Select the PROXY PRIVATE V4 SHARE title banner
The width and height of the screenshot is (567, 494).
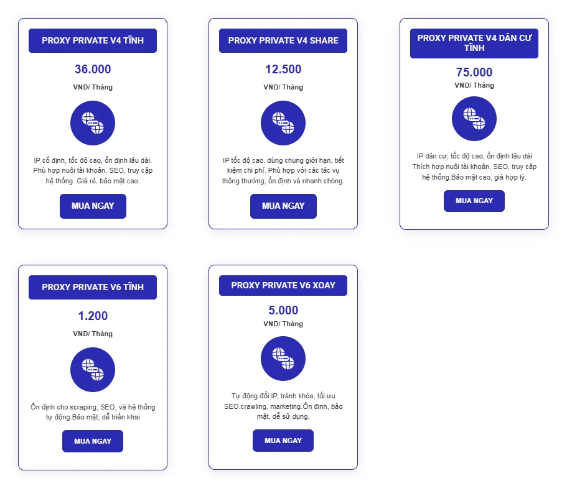(283, 40)
